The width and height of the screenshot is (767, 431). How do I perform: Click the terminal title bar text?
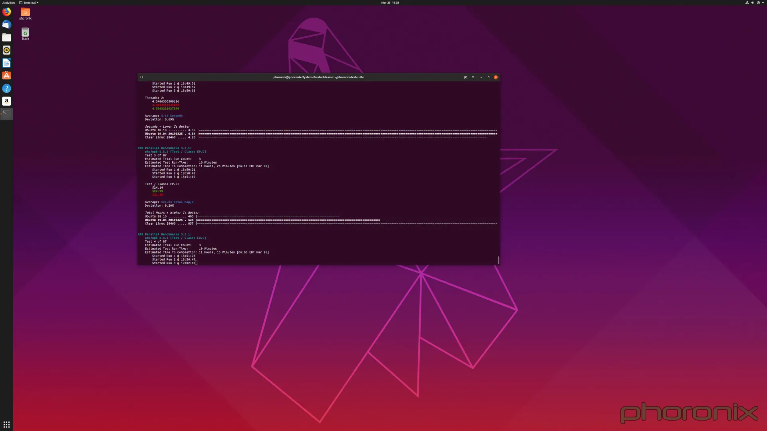coord(318,77)
